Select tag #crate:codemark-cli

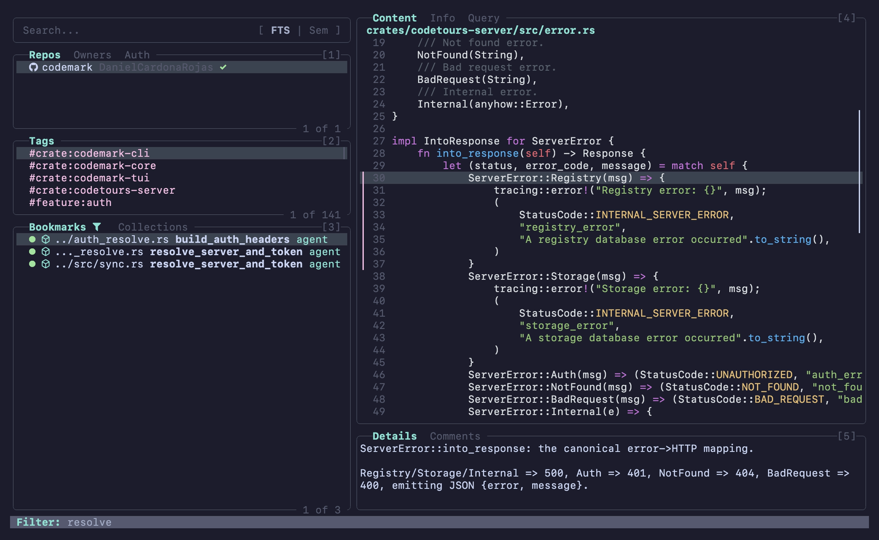click(182, 153)
